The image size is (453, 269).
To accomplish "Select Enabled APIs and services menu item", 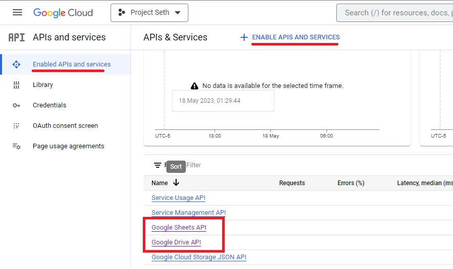I will point(66,64).
